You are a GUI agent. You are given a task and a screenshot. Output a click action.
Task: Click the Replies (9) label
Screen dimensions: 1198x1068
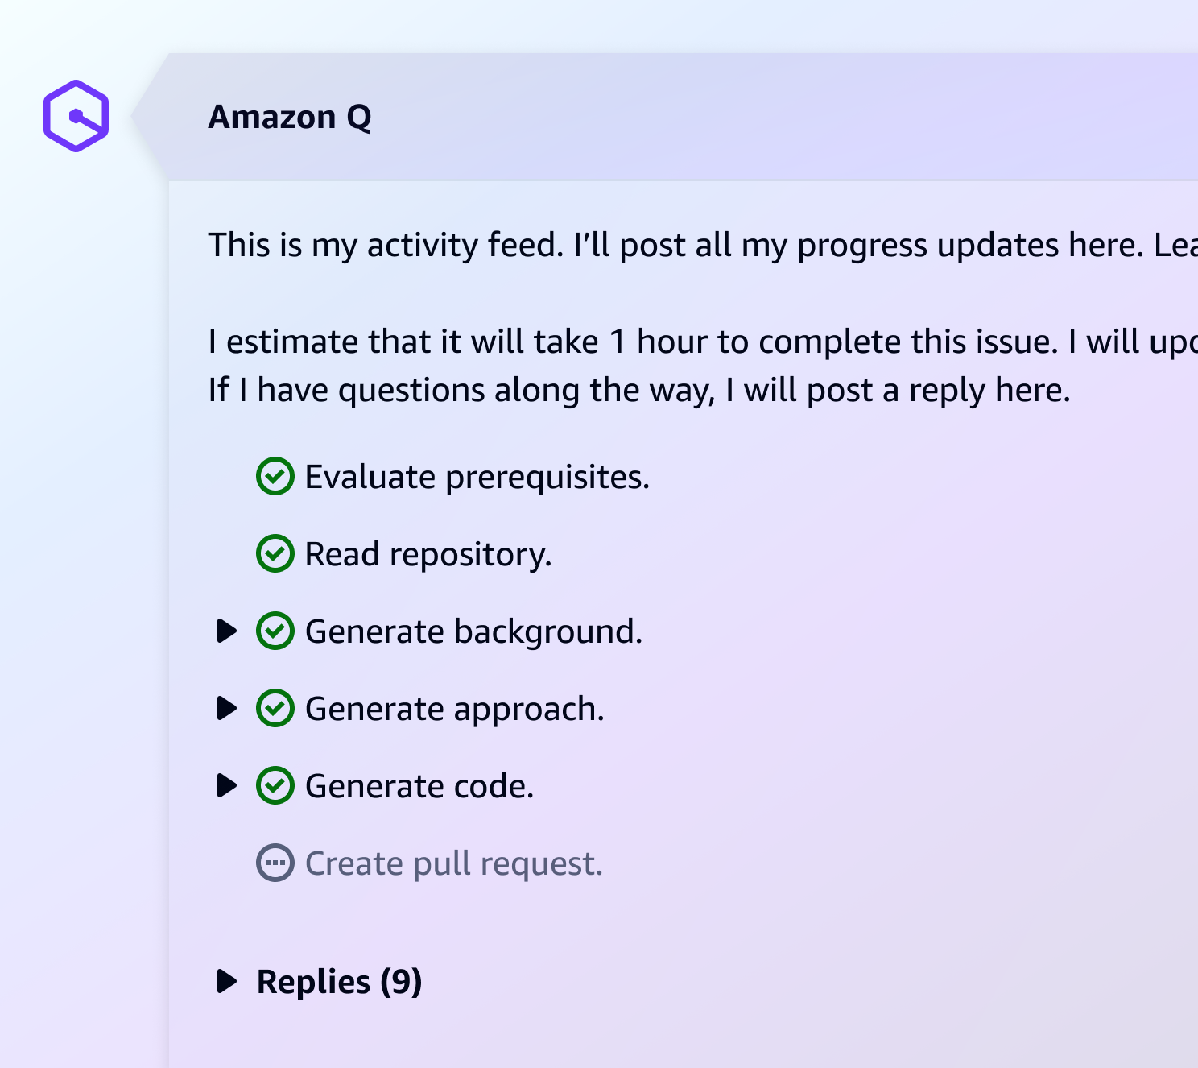(x=339, y=982)
